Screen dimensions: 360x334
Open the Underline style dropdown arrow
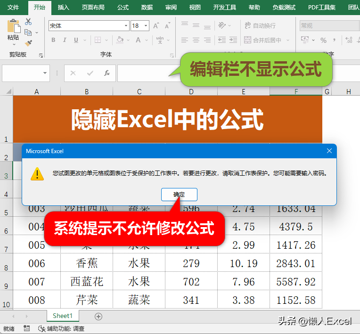click(x=85, y=40)
